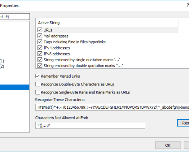Disable the IPv4 addresses checkbox

[x=40, y=48]
